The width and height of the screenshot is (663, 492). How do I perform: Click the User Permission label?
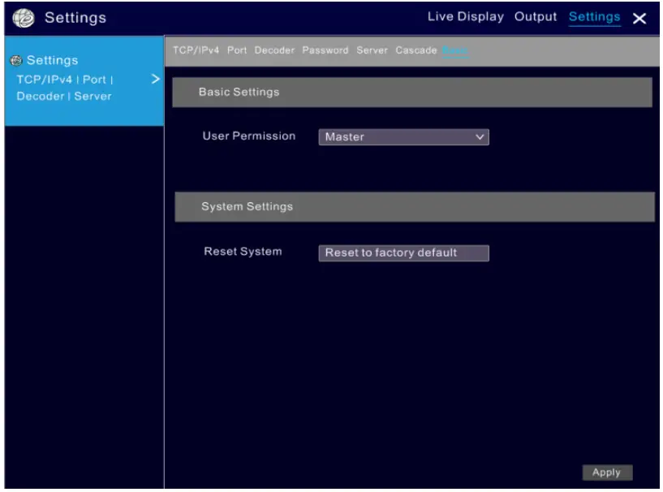point(249,136)
